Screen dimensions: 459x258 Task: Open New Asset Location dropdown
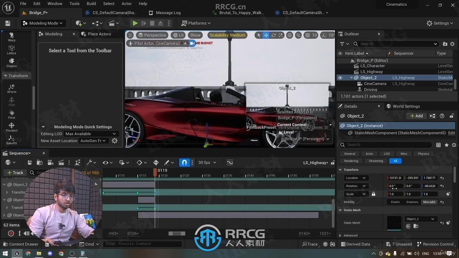click(93, 141)
